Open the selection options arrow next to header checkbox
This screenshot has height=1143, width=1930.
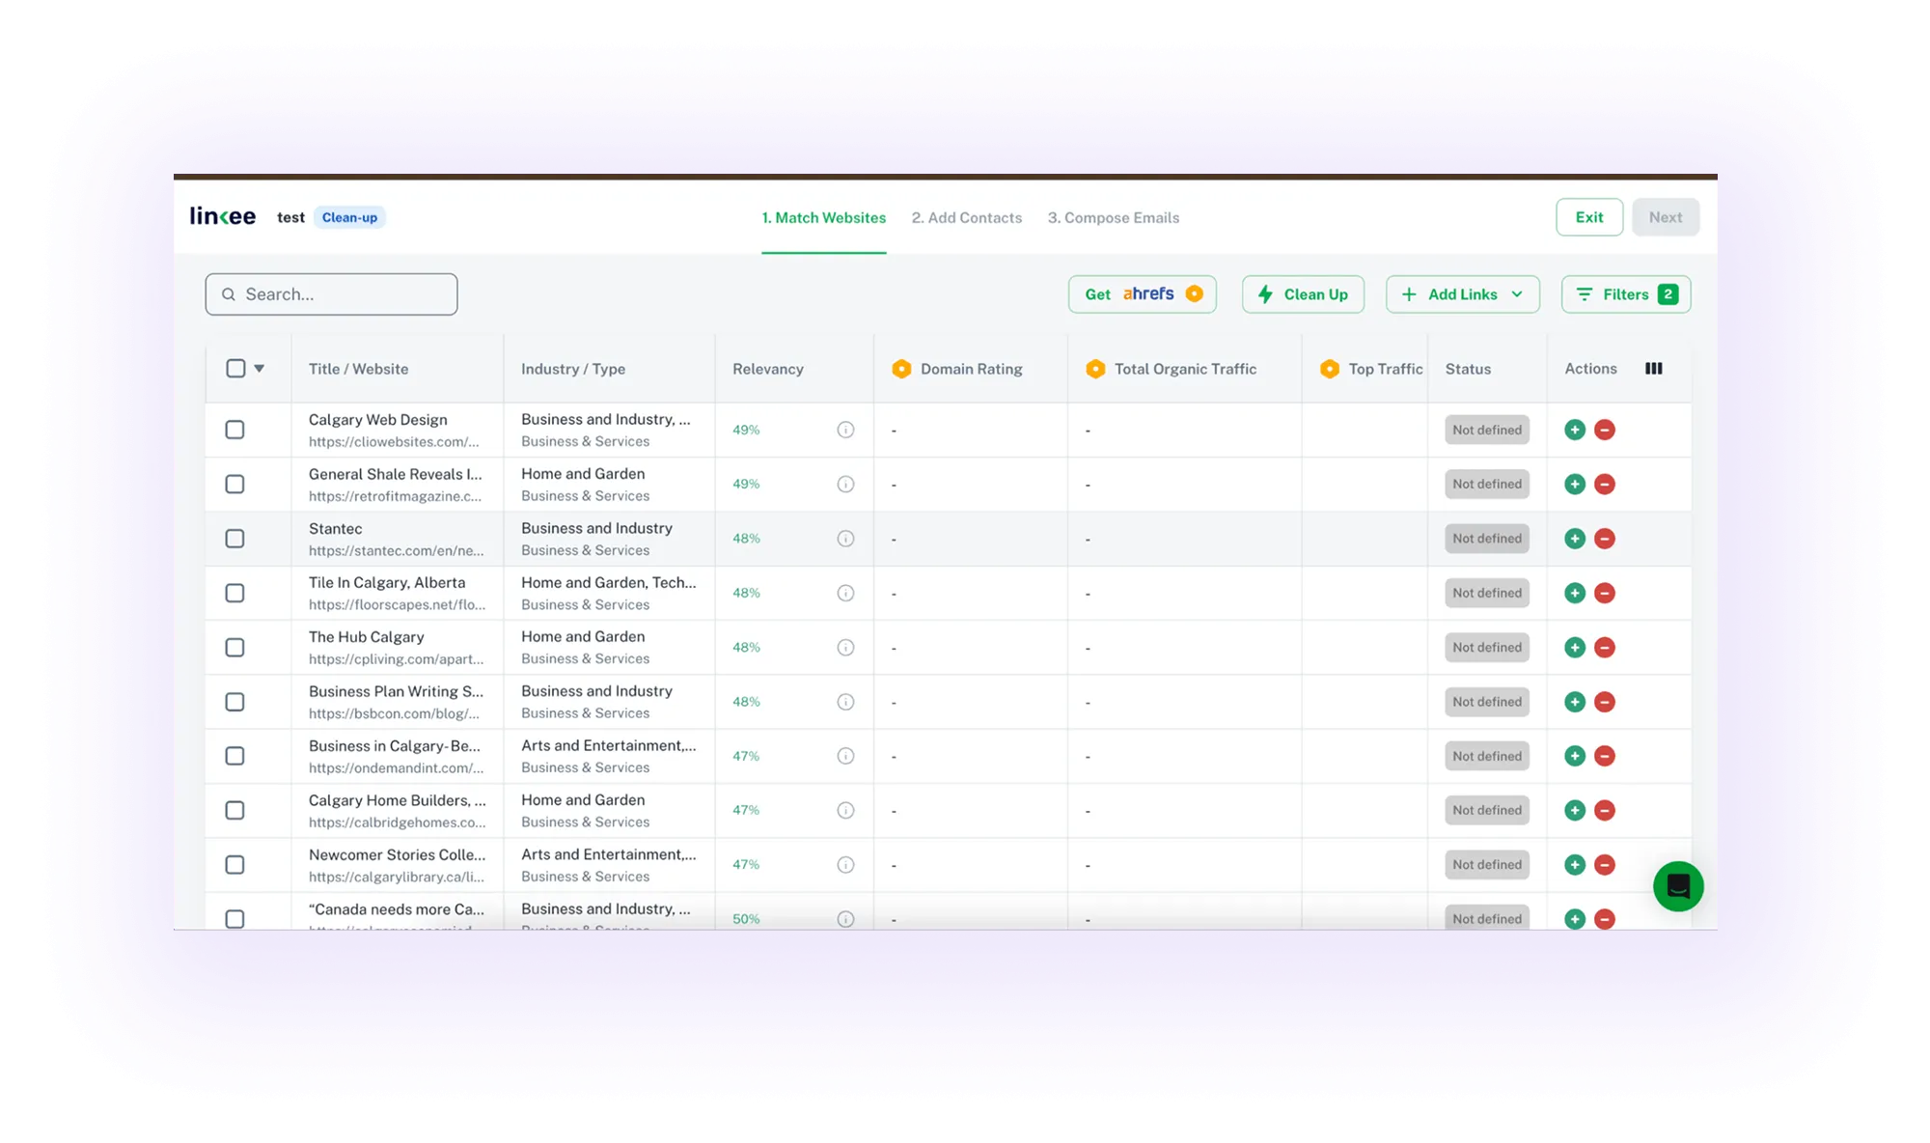[x=260, y=369]
